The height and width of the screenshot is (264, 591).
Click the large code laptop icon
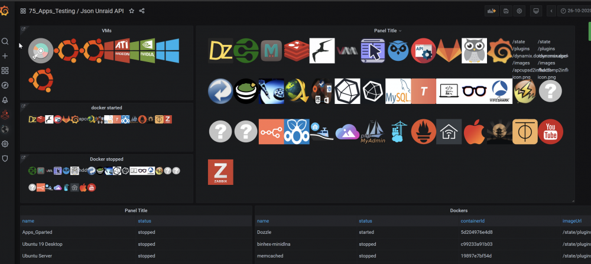[449, 91]
